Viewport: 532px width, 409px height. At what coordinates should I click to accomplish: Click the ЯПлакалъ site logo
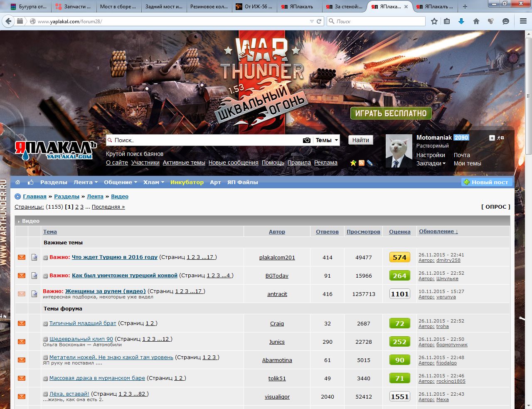[55, 150]
